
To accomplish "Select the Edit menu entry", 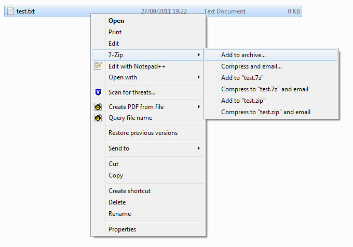I will click(x=147, y=44).
